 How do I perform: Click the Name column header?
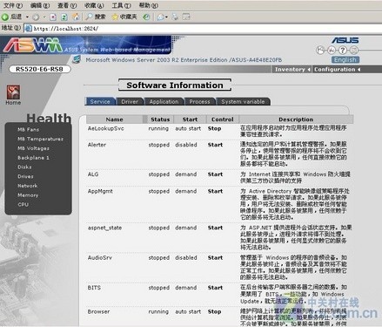[114, 119]
